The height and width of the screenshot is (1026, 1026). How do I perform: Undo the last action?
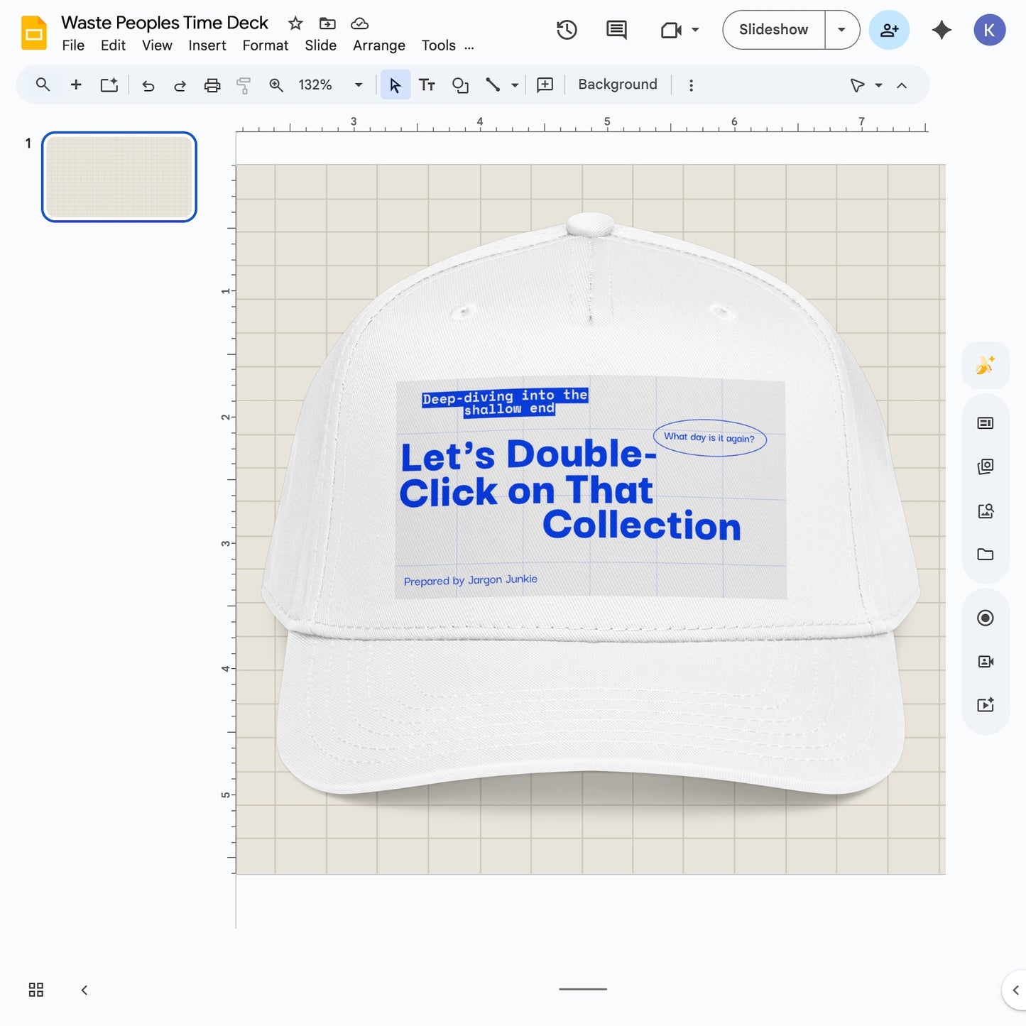click(148, 86)
